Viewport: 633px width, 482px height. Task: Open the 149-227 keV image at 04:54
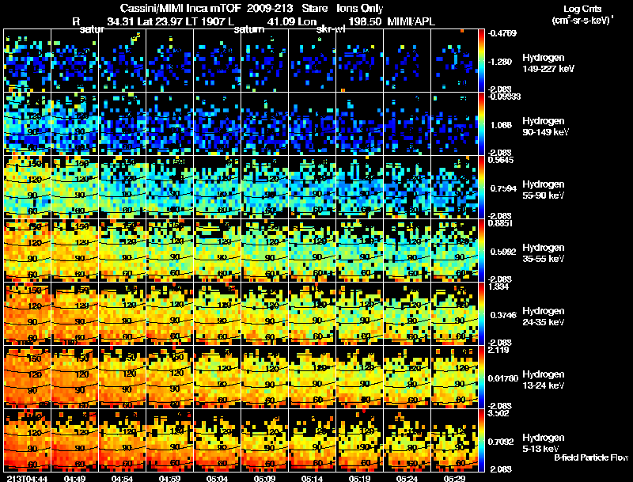click(123, 60)
